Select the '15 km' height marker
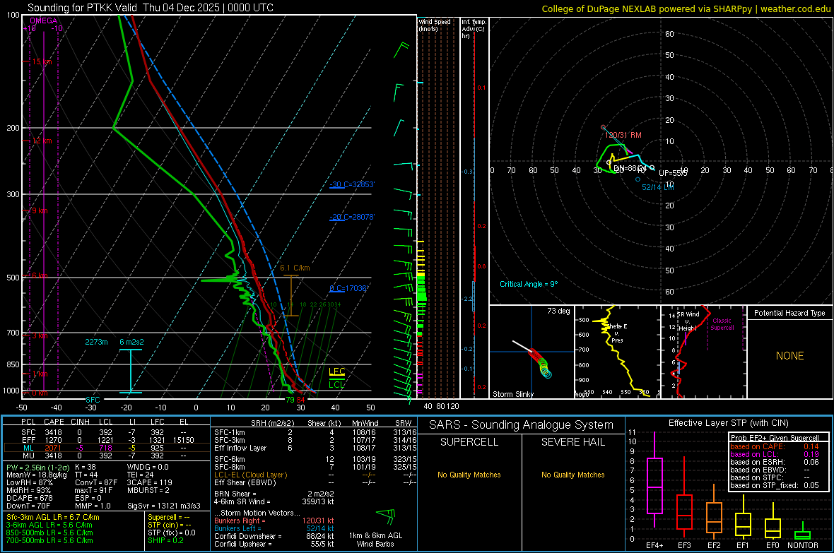Image resolution: width=834 pixels, height=553 pixels. [42, 61]
